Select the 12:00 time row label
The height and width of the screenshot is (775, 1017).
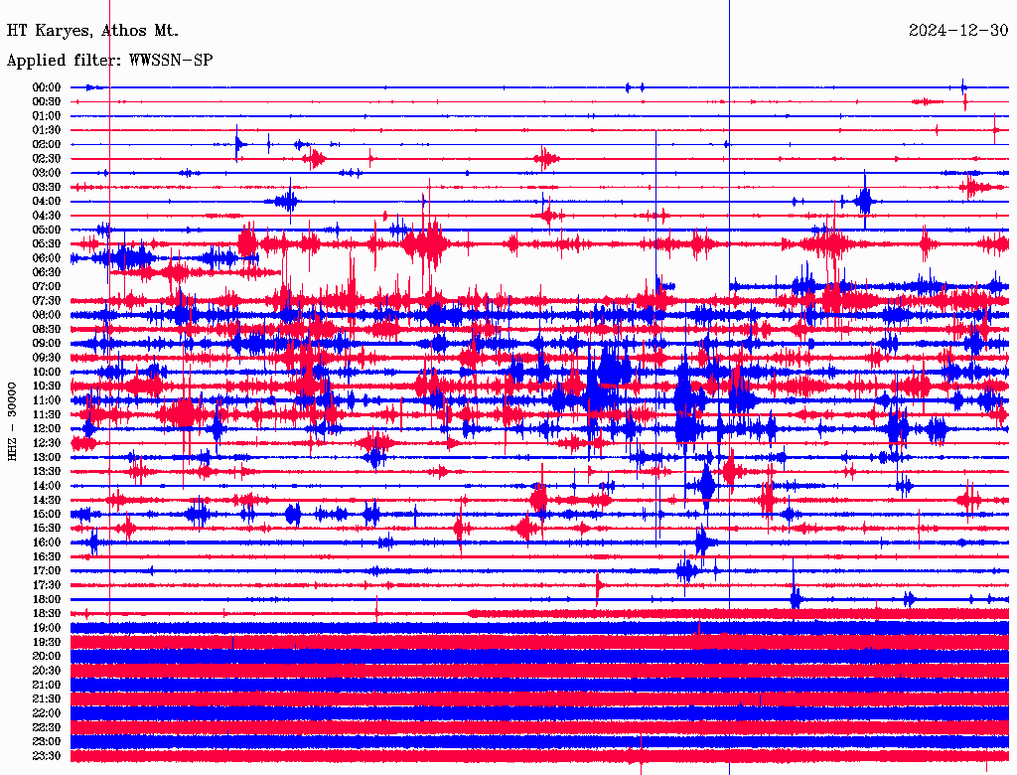tap(47, 429)
